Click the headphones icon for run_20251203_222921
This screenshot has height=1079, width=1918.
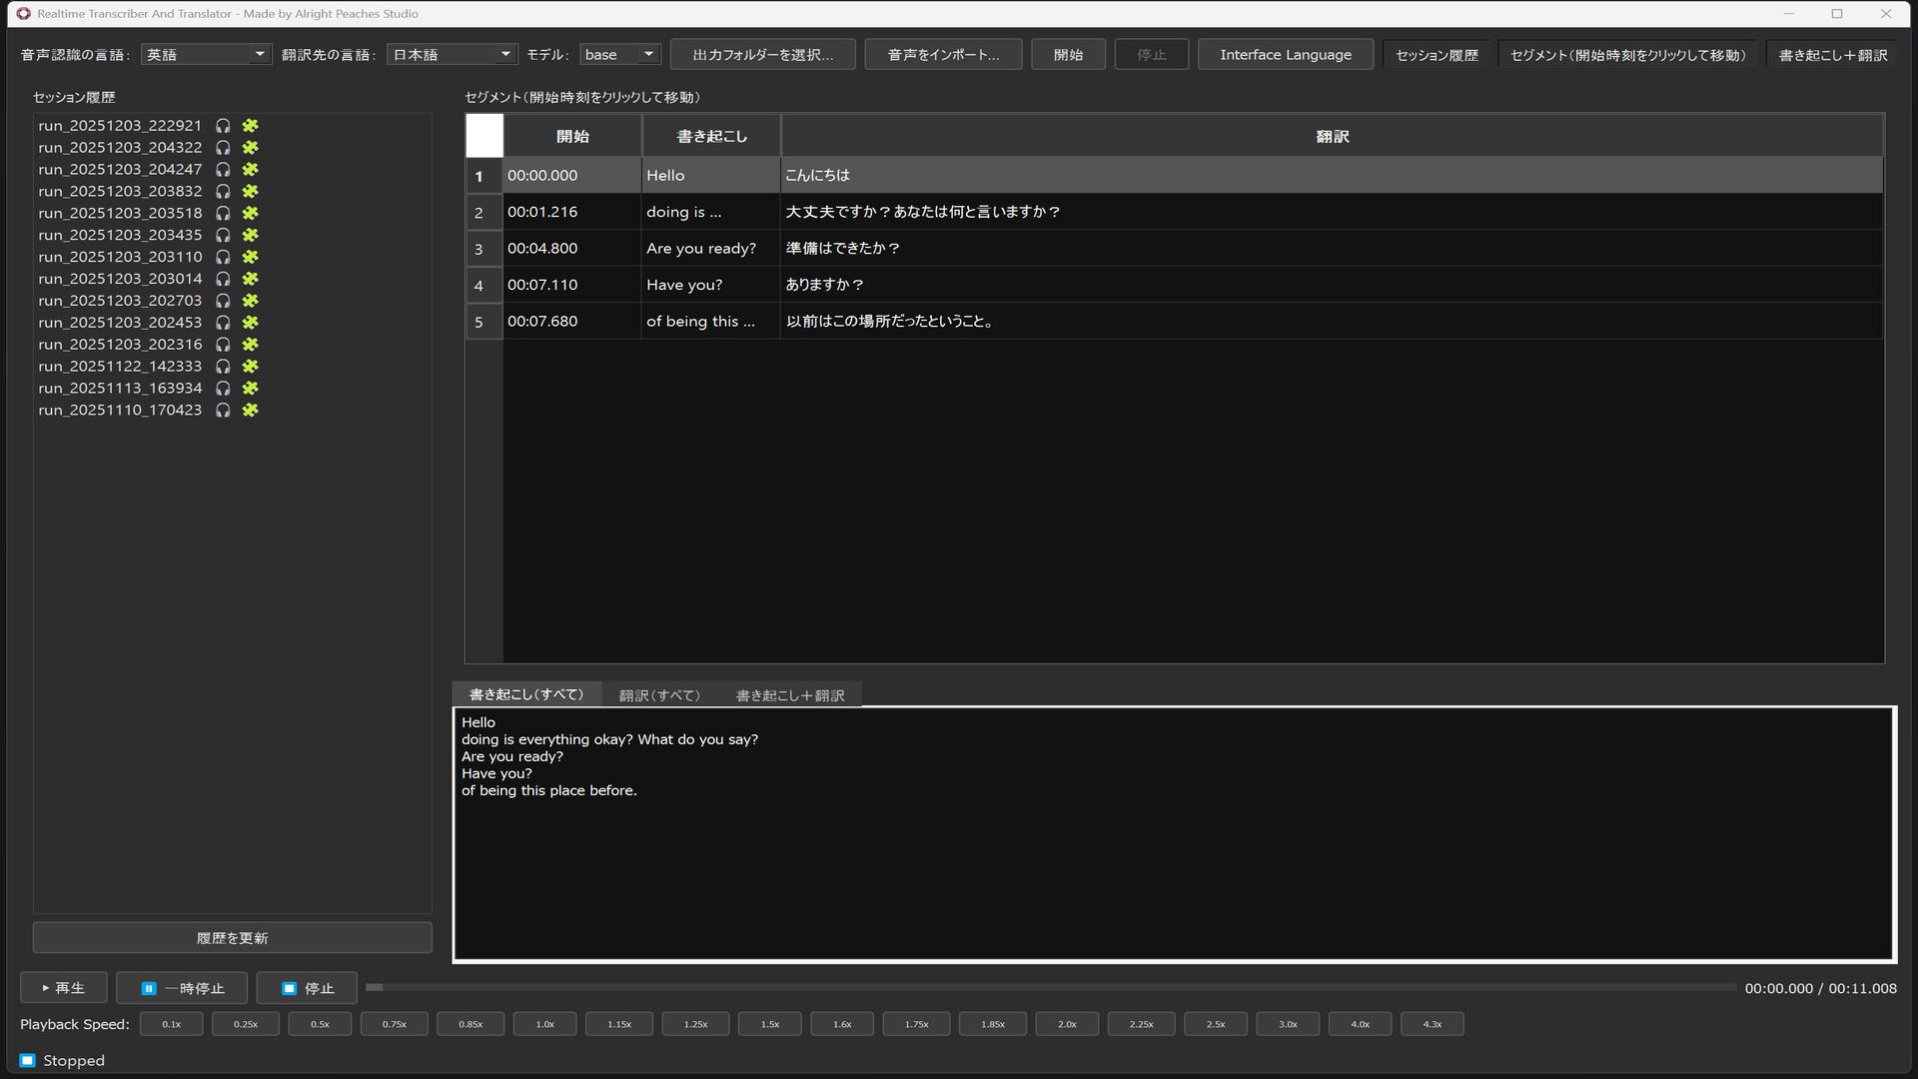[223, 126]
